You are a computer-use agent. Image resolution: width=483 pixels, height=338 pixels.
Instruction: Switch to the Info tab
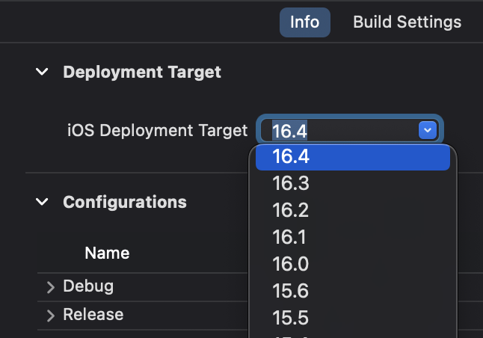tap(304, 22)
